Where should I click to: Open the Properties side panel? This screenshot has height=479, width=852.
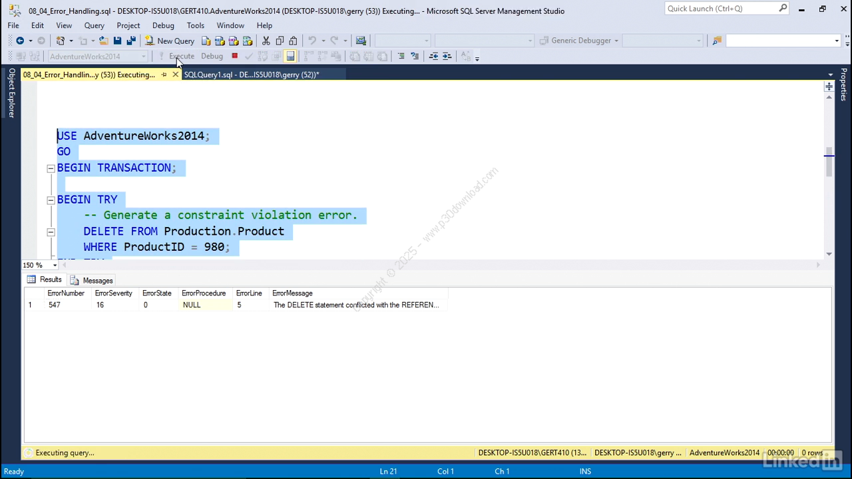click(x=843, y=84)
